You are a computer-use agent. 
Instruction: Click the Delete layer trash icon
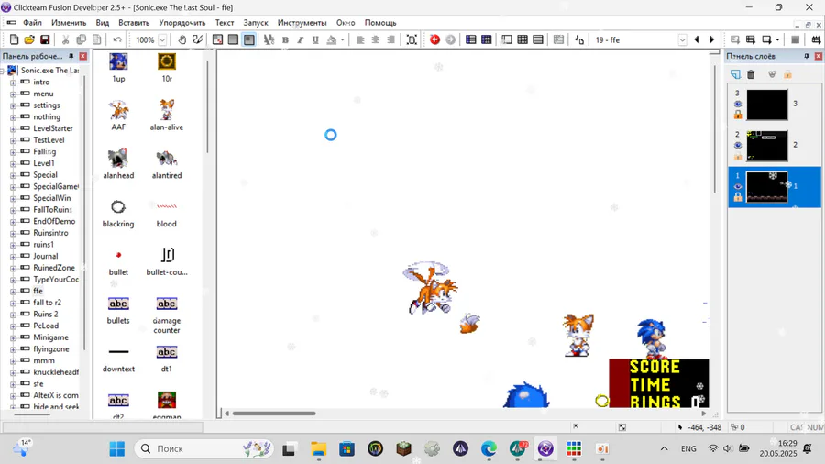751,74
